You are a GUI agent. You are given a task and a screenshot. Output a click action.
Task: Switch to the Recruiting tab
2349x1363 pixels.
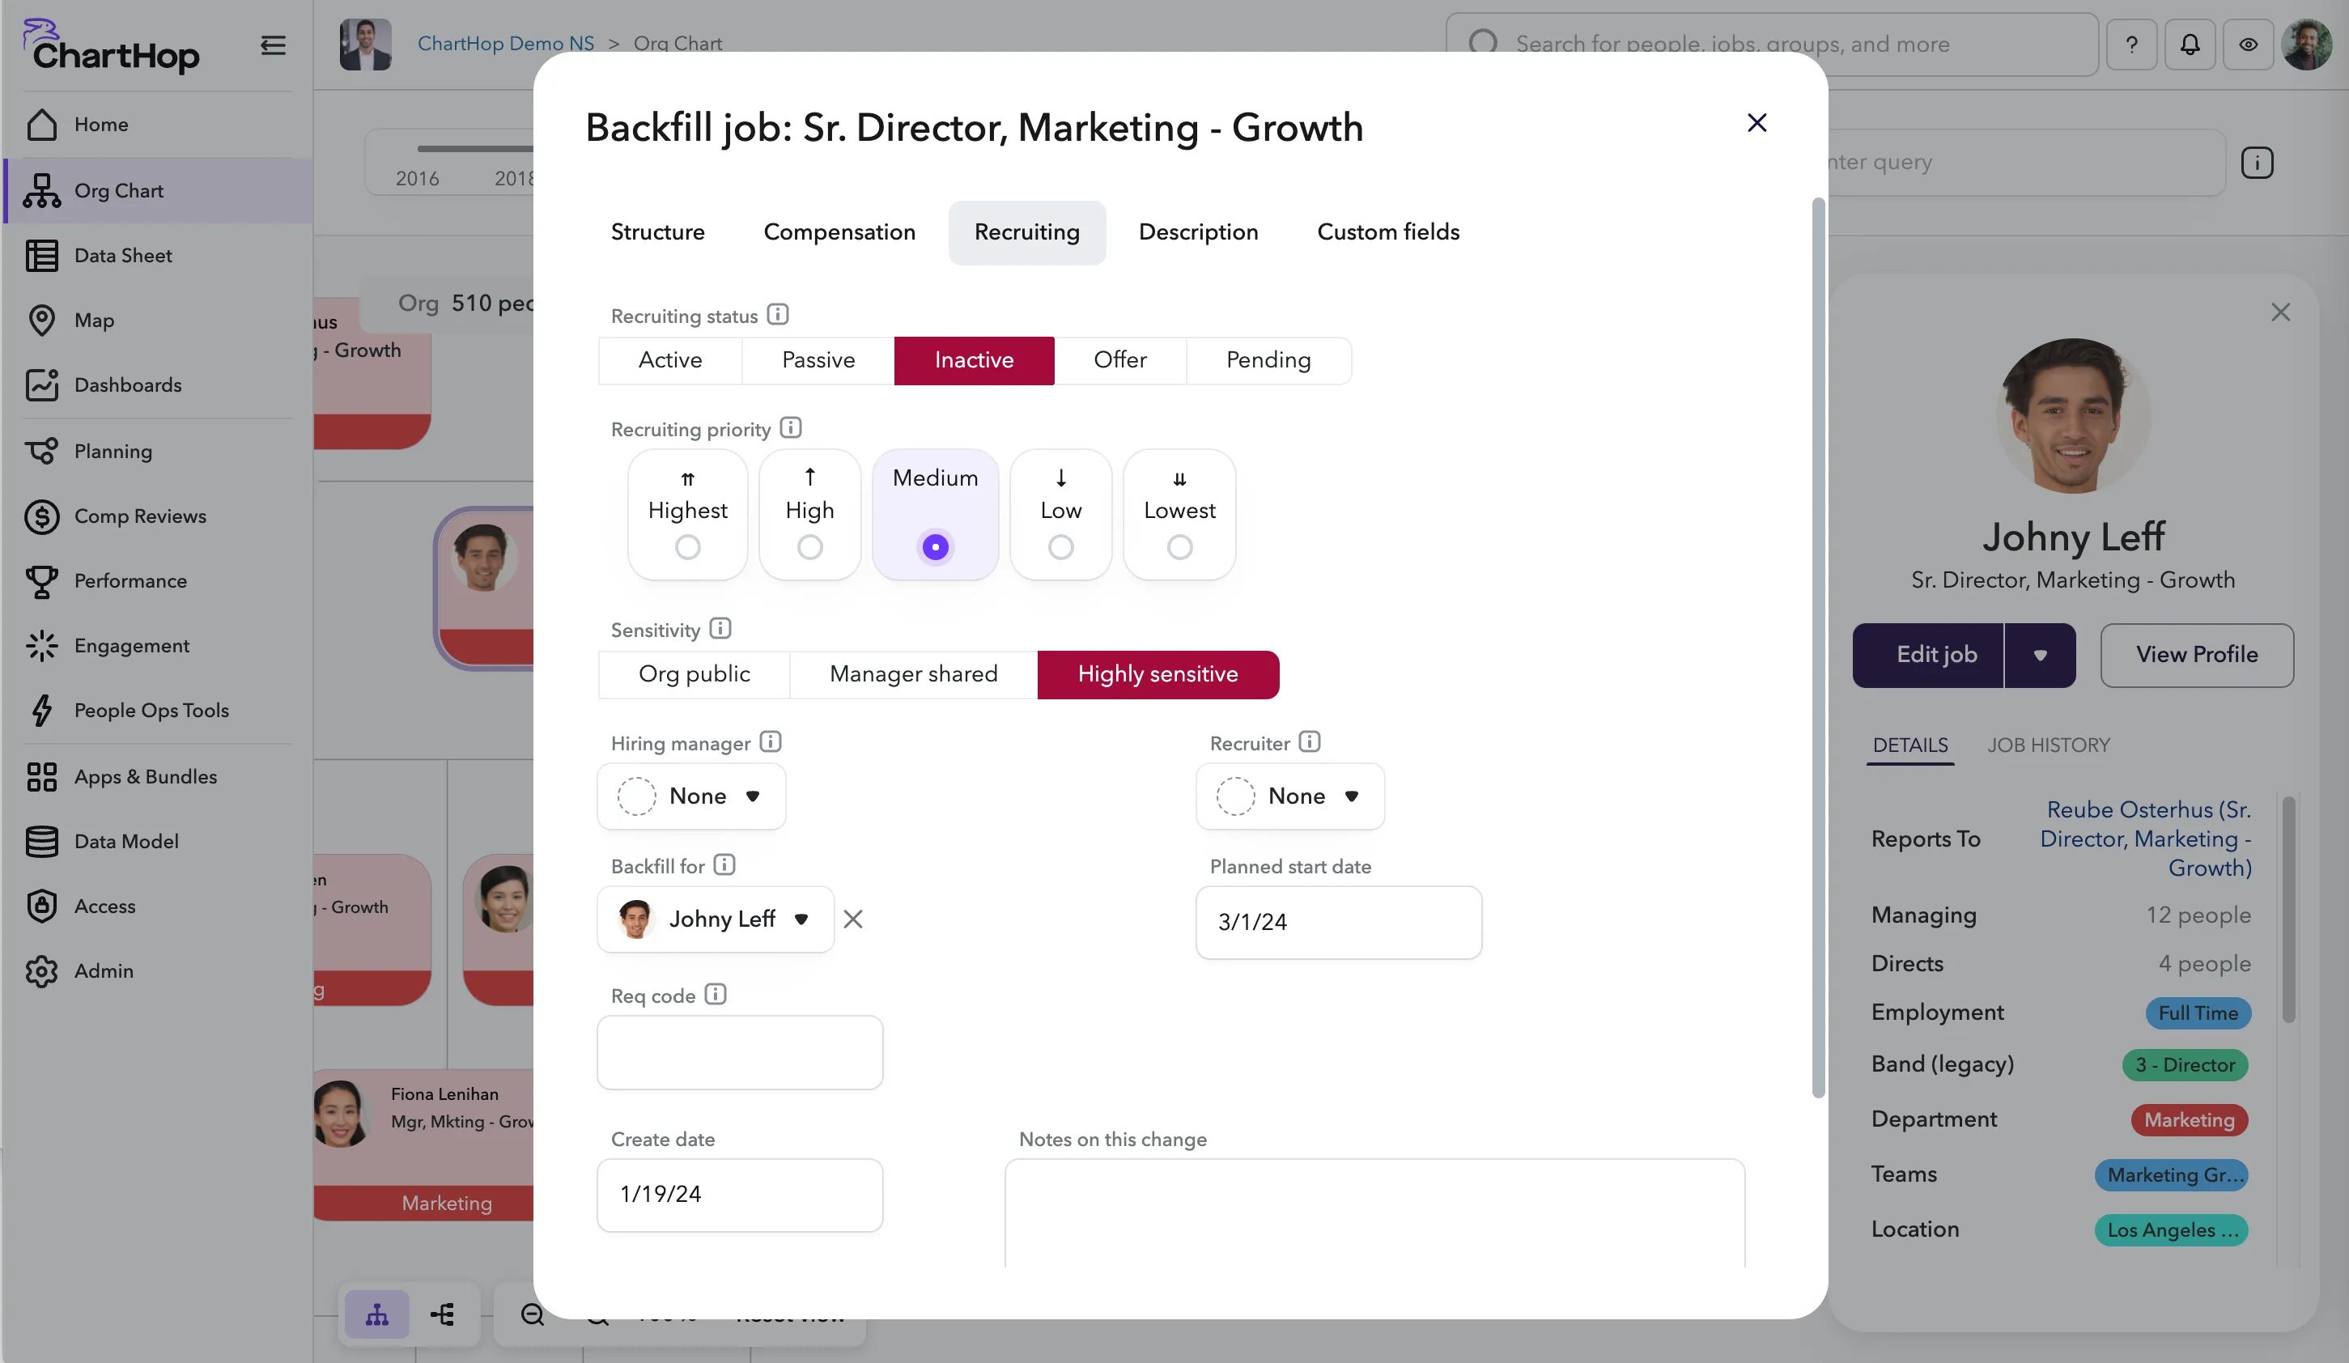[1026, 232]
